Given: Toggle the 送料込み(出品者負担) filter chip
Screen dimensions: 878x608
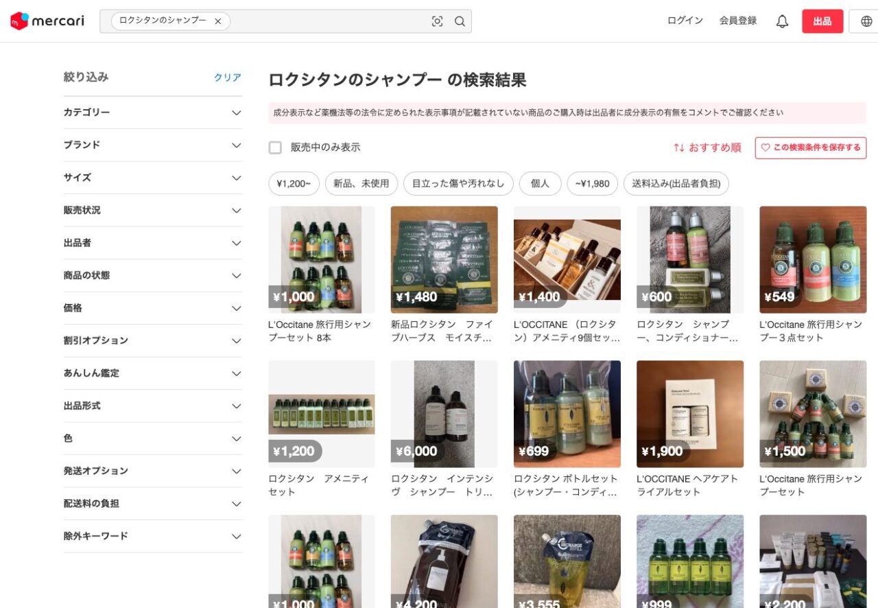Looking at the screenshot, I should tap(676, 184).
